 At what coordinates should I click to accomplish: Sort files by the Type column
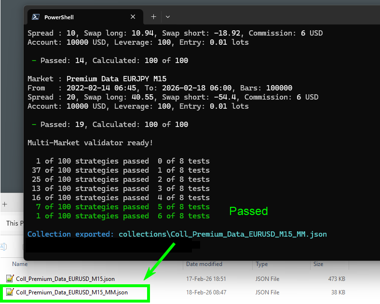click(x=262, y=264)
